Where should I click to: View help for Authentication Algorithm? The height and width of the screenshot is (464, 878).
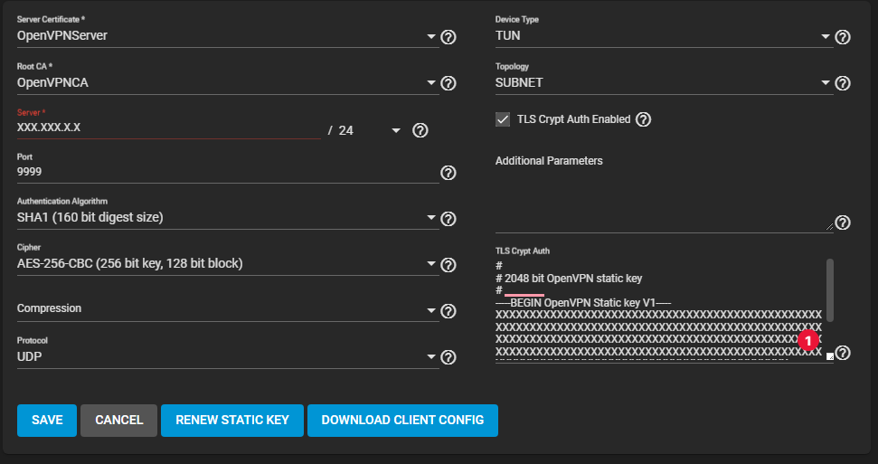[x=448, y=219]
